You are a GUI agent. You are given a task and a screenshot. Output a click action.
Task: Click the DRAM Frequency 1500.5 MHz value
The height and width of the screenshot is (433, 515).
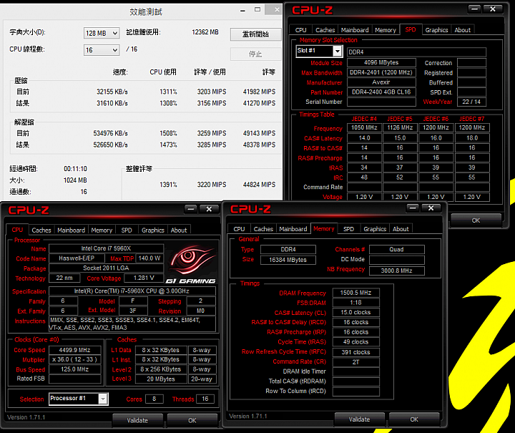pos(355,293)
